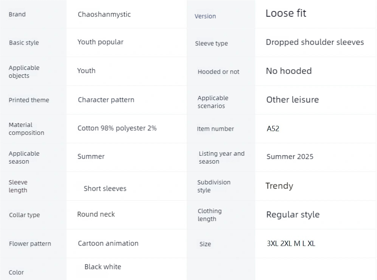Click the No hooded value
The height and width of the screenshot is (280, 377).
pyautogui.click(x=289, y=71)
